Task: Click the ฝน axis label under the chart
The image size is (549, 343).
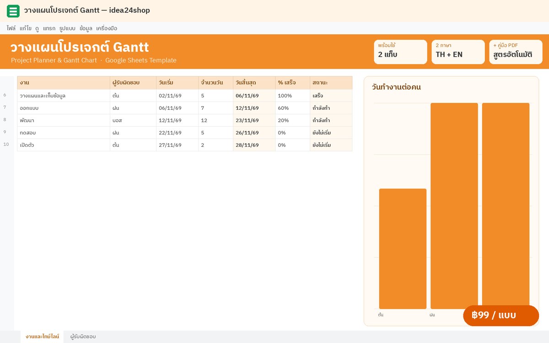Action: (x=432, y=315)
